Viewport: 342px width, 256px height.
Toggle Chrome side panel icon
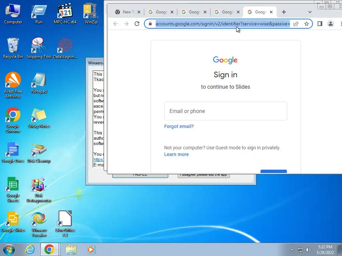(x=320, y=24)
